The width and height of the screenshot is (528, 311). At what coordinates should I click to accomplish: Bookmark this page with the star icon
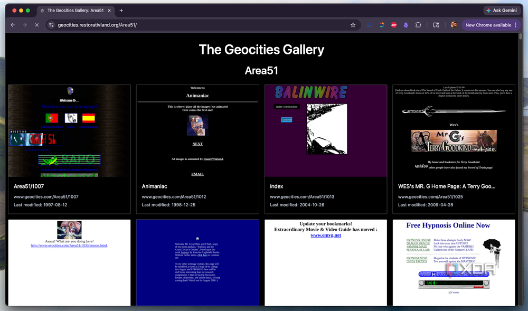(353, 25)
